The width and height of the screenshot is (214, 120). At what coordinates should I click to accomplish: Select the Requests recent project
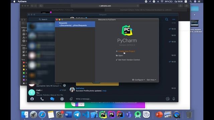[x=75, y=24]
